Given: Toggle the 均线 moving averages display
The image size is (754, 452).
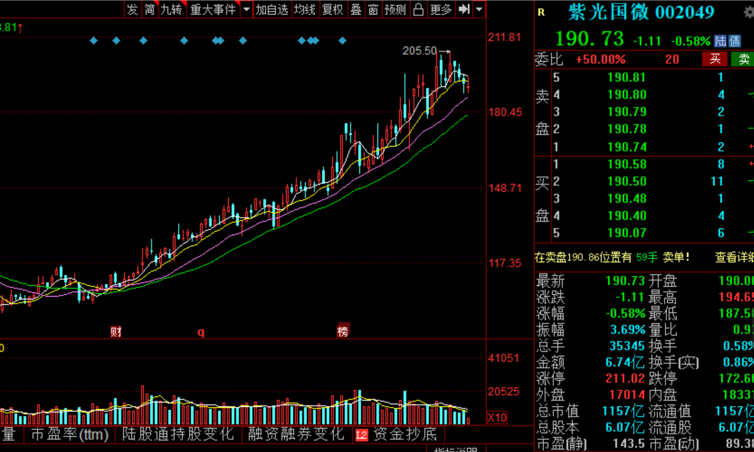Looking at the screenshot, I should [x=305, y=9].
